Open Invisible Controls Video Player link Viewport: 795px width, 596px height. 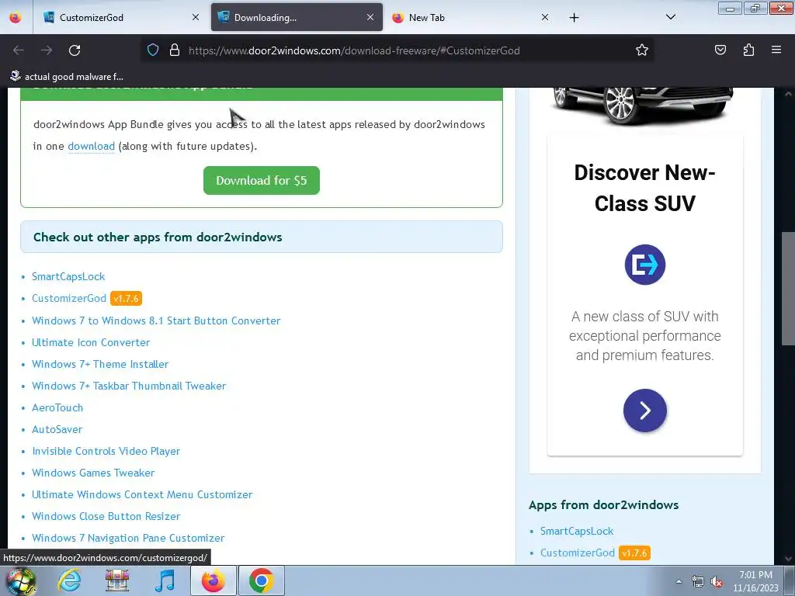[x=106, y=451]
